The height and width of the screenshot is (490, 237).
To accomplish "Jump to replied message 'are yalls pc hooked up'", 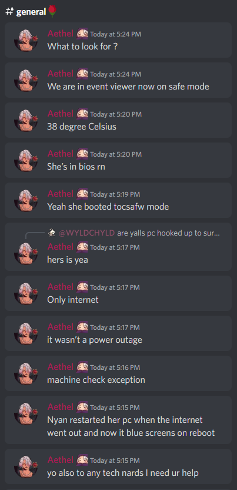I will [168, 233].
